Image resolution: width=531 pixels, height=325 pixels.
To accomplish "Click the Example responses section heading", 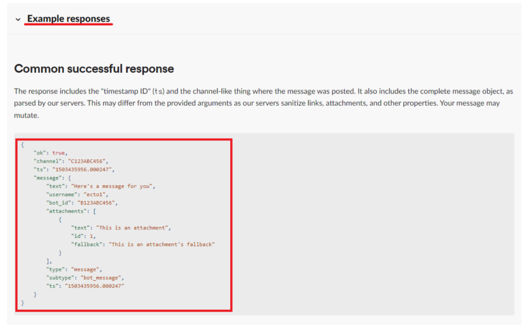I will tap(68, 19).
